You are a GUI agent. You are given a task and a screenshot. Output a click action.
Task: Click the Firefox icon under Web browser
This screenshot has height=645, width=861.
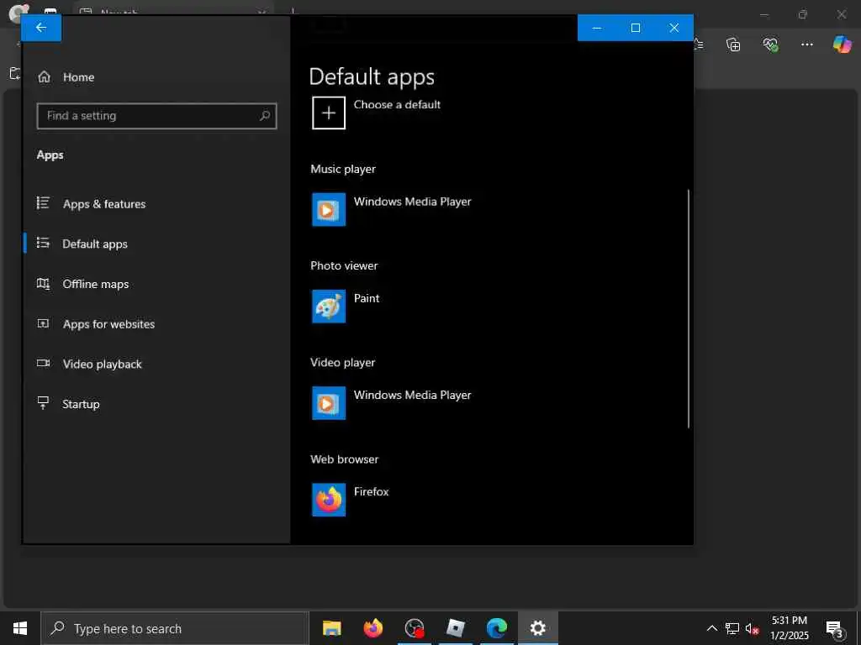(329, 500)
